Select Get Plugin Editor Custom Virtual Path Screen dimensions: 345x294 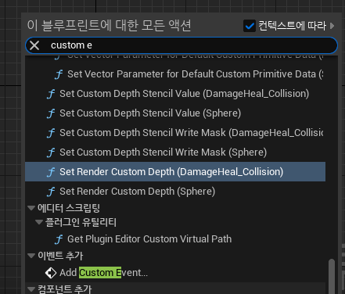[175, 239]
